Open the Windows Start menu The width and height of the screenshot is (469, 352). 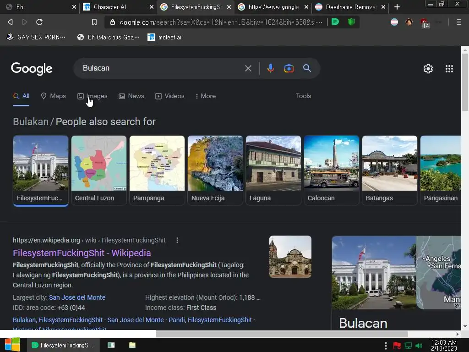pos(12,345)
